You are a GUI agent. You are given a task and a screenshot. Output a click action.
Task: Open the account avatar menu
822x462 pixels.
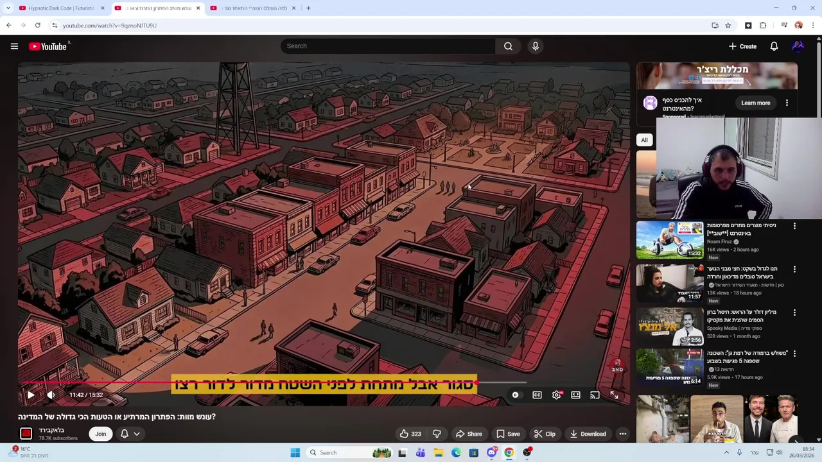click(798, 46)
